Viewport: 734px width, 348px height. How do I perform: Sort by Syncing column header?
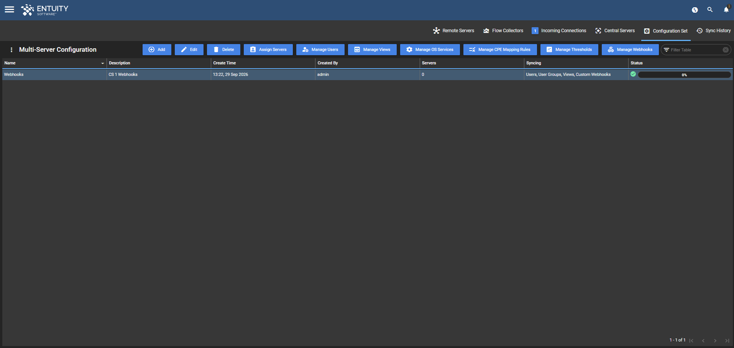[x=576, y=63]
